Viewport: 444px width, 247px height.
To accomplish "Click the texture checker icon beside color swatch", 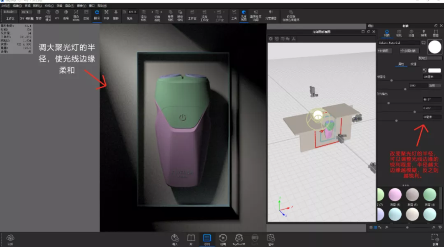I will click(x=425, y=70).
